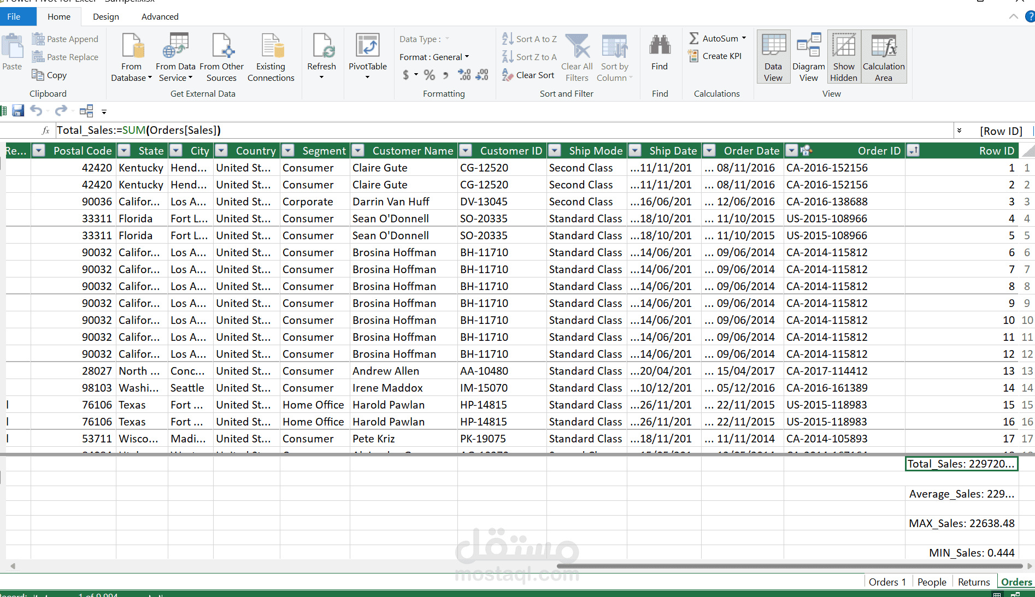Open the quick access customize arrow
This screenshot has height=597, width=1035.
[x=104, y=112]
